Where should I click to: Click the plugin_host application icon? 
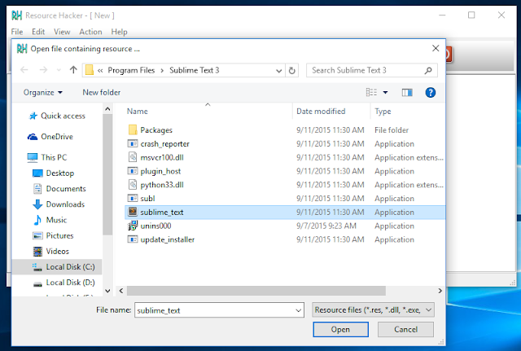133,171
